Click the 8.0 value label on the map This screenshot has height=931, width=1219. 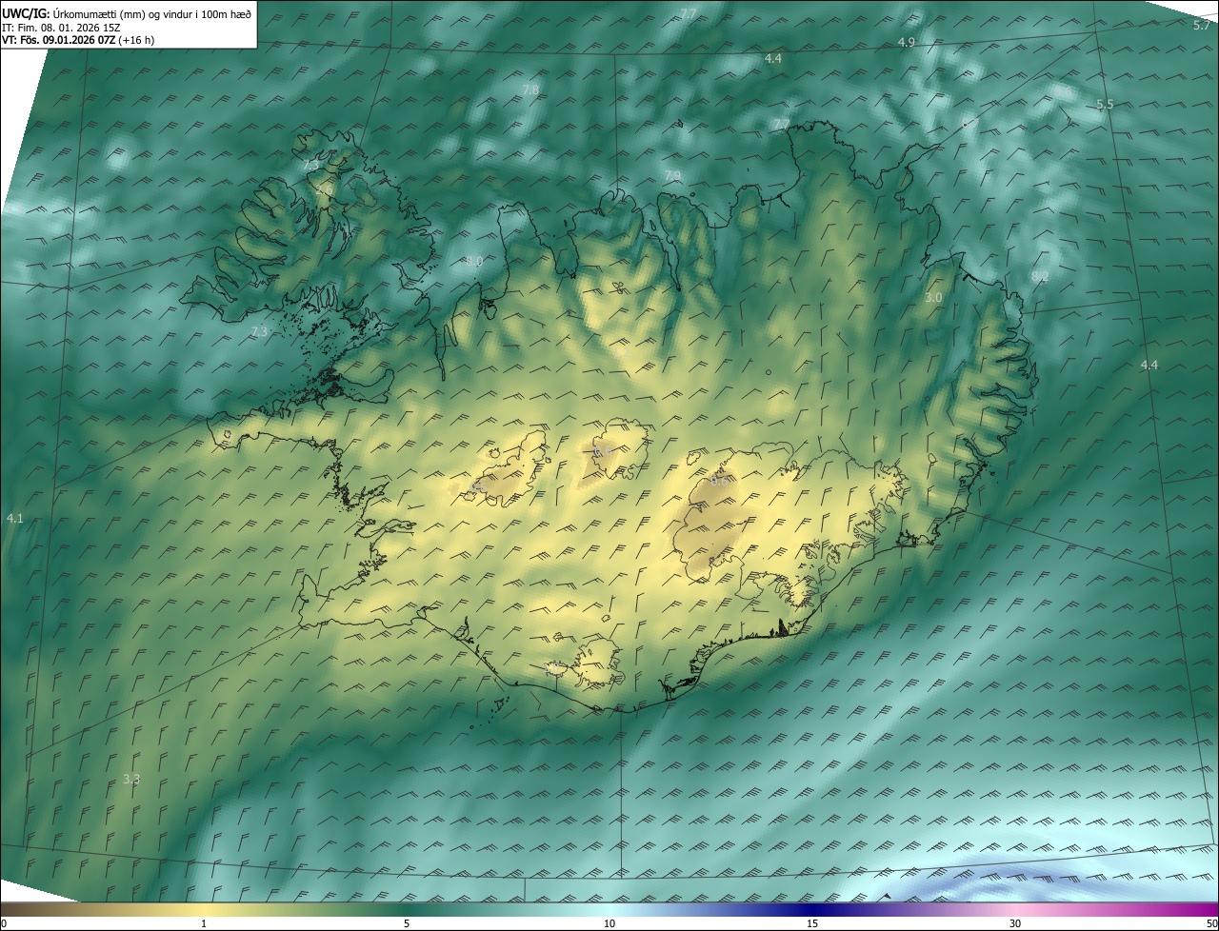(x=474, y=261)
